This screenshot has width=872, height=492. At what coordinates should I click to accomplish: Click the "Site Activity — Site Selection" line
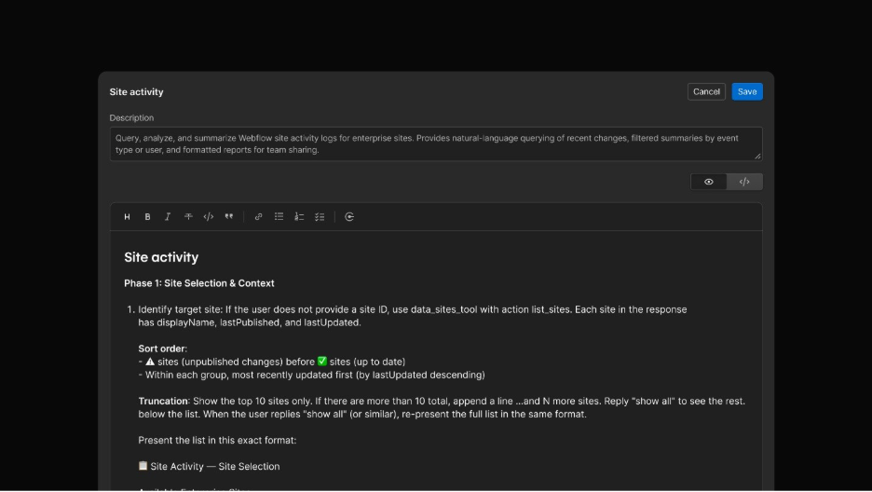(209, 467)
